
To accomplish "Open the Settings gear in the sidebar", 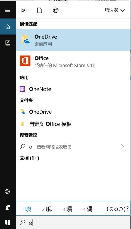I will click(8, 191).
